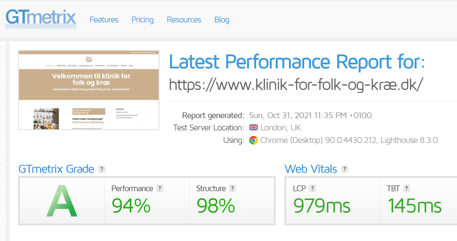Open the Pricing page

pos(142,20)
